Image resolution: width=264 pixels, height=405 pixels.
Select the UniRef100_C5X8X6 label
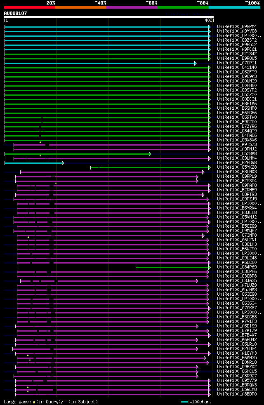(237, 140)
